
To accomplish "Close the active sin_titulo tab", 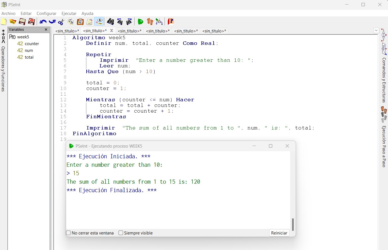I will [112, 30].
